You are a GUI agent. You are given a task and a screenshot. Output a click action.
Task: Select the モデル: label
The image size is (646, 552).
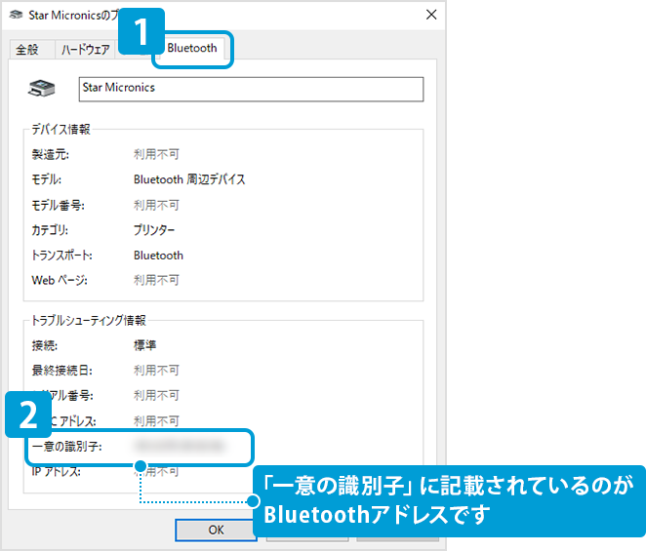[47, 179]
